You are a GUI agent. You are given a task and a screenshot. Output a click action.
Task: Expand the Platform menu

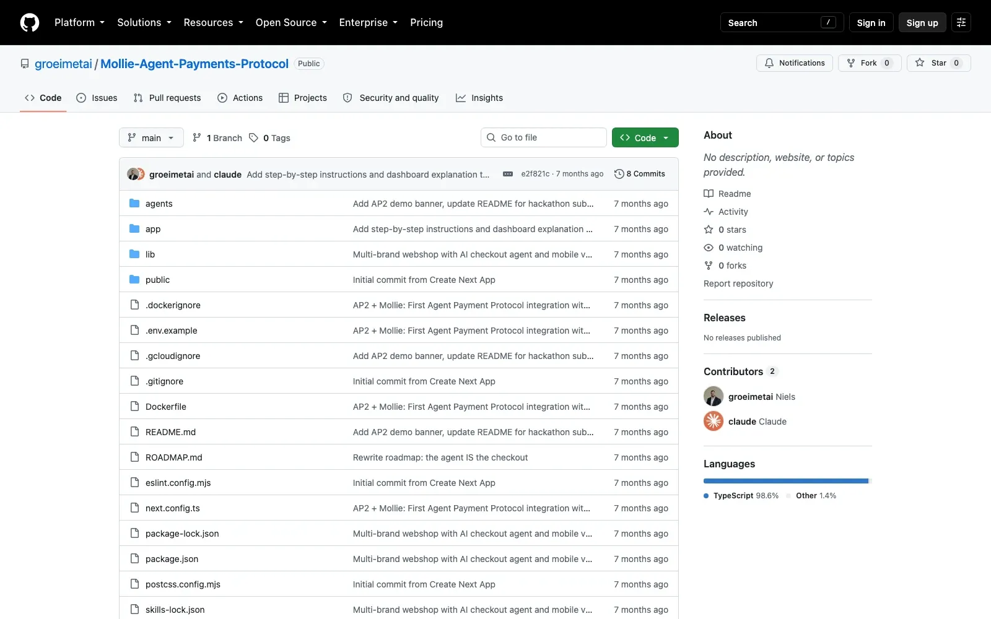79,22
